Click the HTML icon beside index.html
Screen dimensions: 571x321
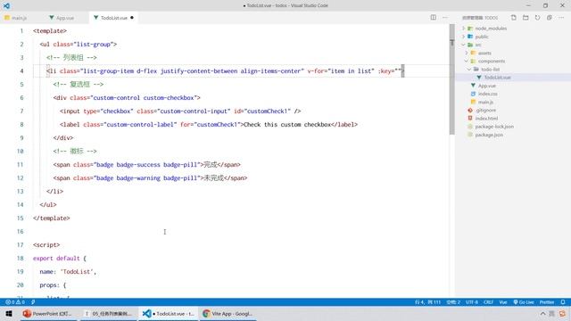[x=470, y=119]
